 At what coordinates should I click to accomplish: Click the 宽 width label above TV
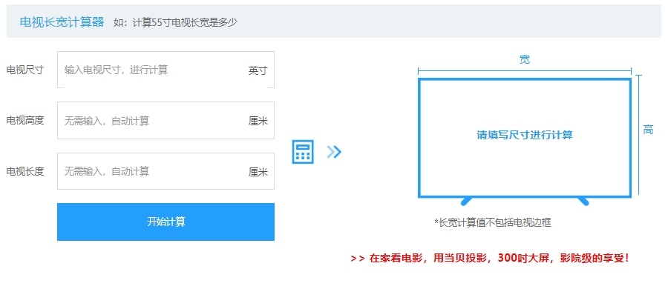coord(525,59)
